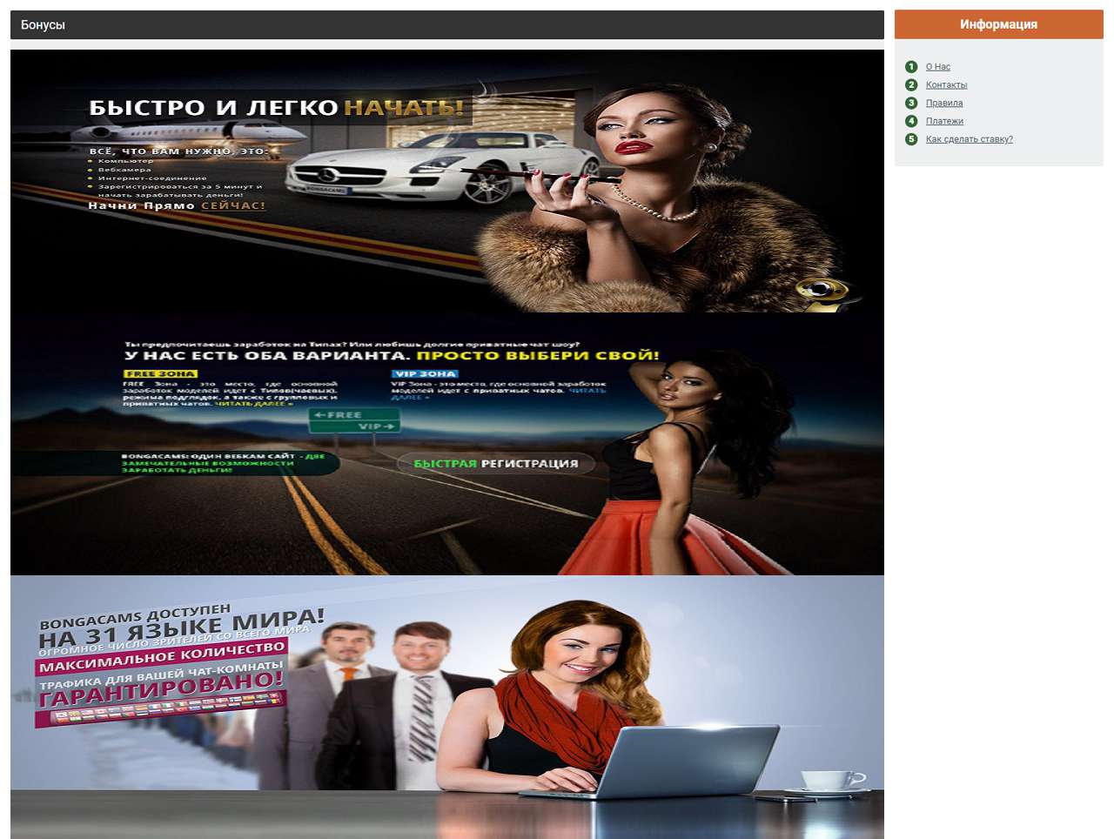Click the VIP ЗОНА blue label
1114x839 pixels.
[x=425, y=373]
